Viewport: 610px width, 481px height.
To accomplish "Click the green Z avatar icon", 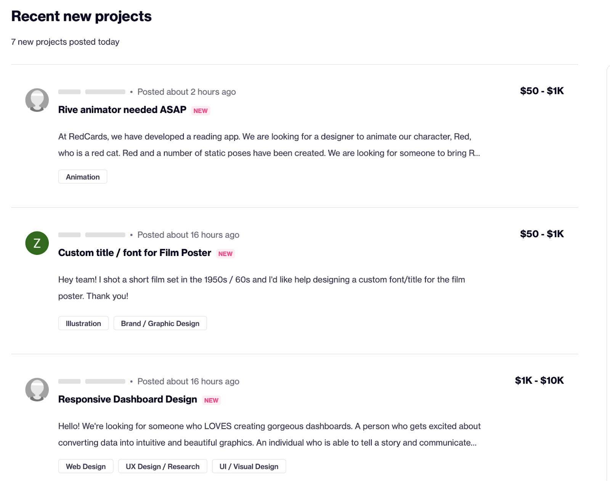I will (37, 243).
